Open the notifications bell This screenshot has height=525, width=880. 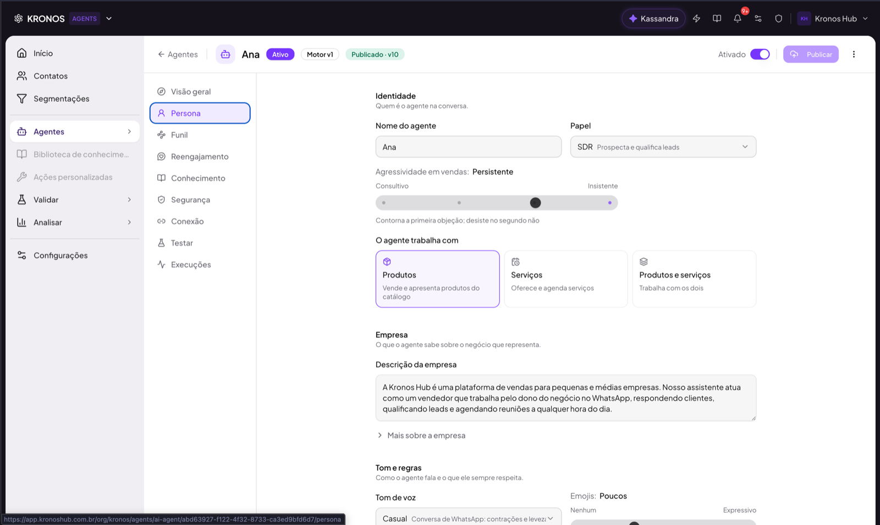[x=738, y=19]
